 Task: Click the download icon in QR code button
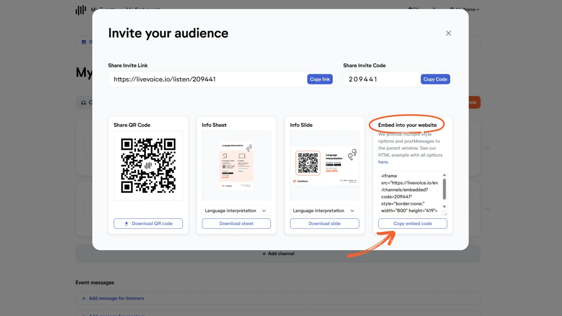(126, 224)
